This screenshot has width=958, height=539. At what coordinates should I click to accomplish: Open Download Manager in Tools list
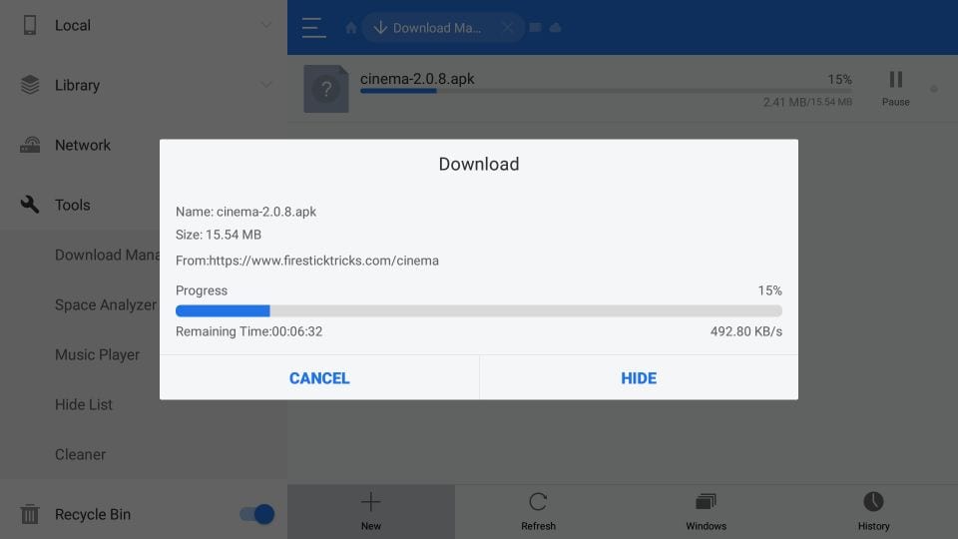108,255
